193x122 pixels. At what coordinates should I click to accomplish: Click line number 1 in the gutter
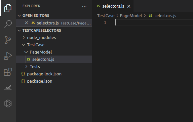[x=105, y=22]
